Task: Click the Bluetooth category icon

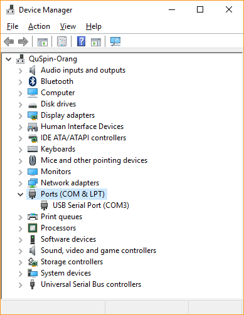Action: (33, 81)
